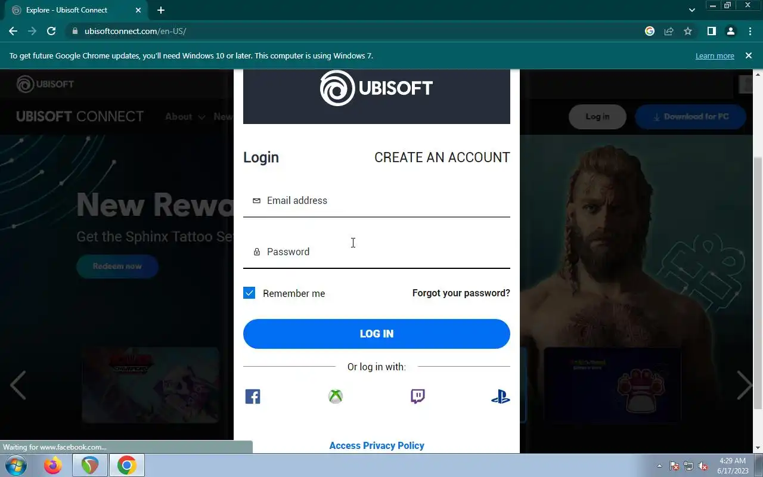Go to previous carousel slide
Image resolution: width=763 pixels, height=477 pixels.
(x=18, y=385)
